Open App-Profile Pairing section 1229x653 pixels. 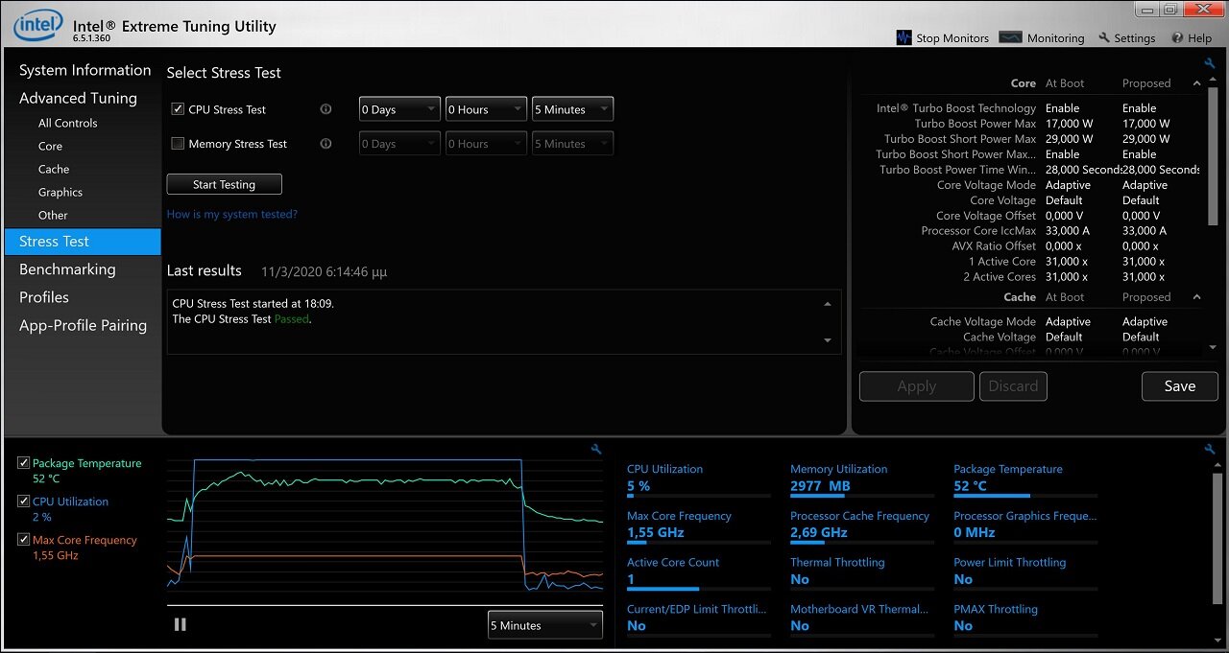click(83, 325)
